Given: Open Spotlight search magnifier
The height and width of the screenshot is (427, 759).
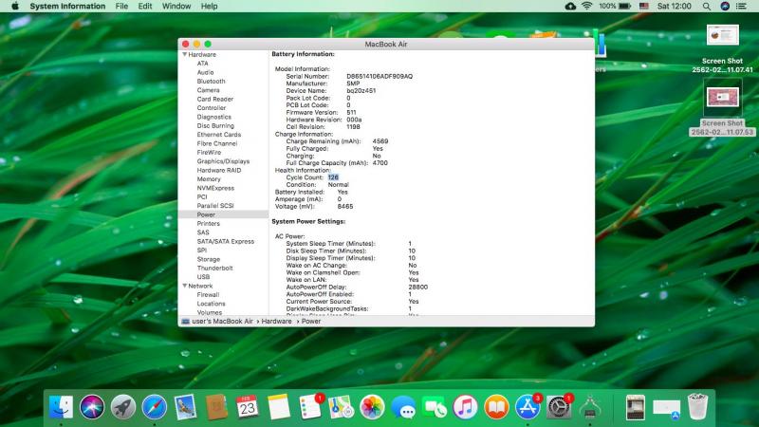Looking at the screenshot, I should (x=707, y=7).
